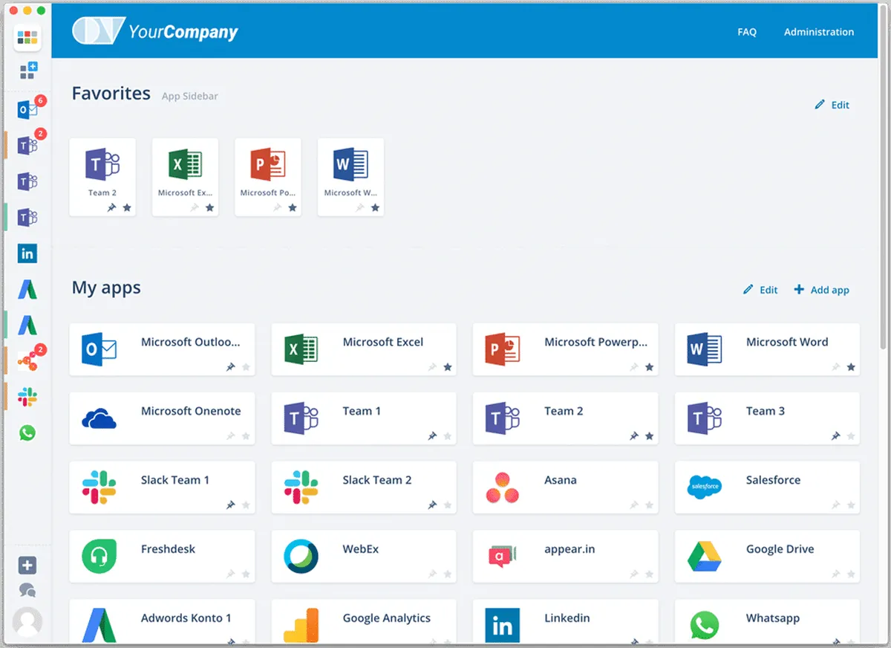Launch Microsoft Outlook from My apps

(x=162, y=349)
